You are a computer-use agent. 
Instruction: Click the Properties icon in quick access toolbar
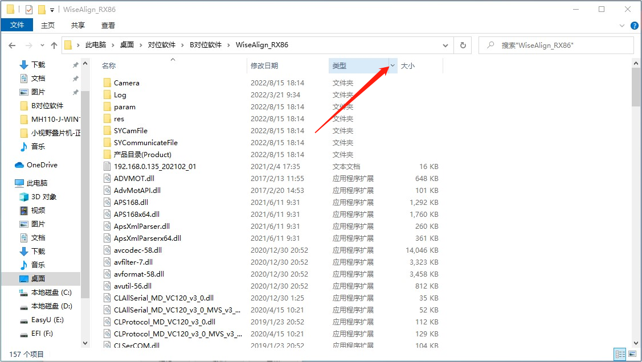29,10
